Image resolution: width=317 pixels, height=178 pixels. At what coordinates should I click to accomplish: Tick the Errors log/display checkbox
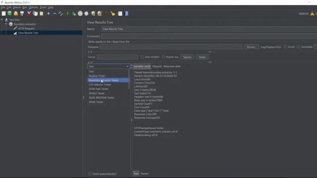285,46
